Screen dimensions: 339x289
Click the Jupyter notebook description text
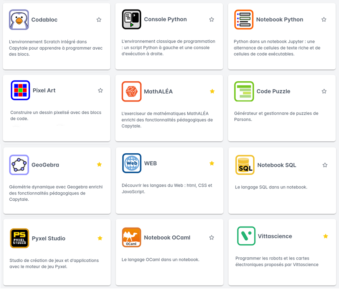[277, 48]
